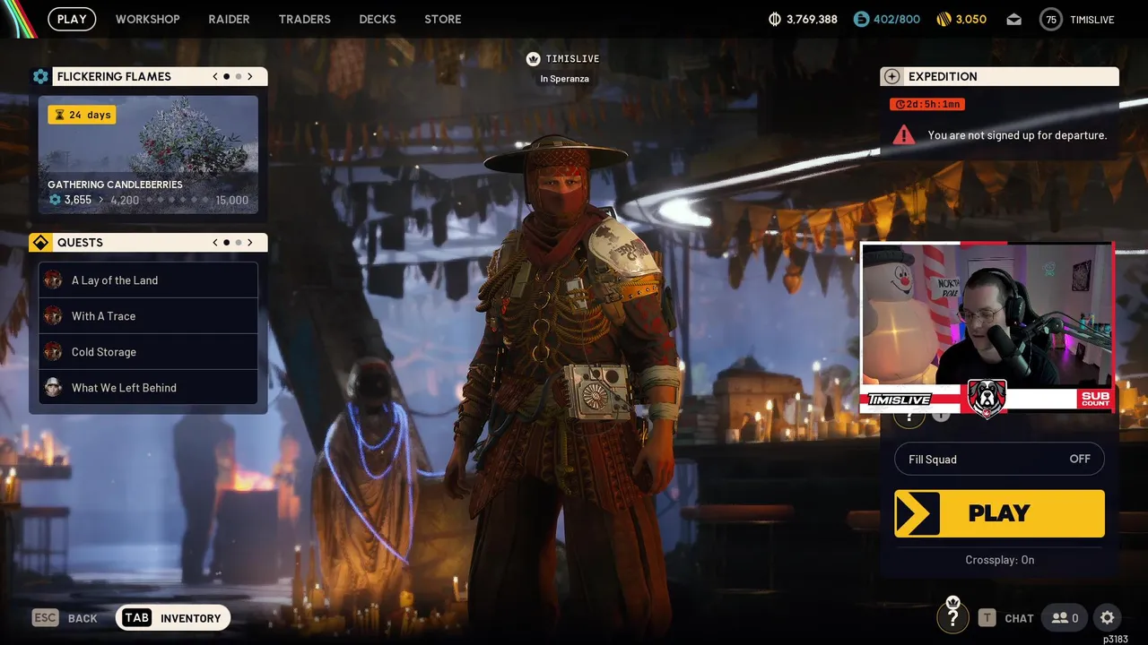Viewport: 1148px width, 645px height.
Task: Click the 3,050 token balance
Action: 970,19
